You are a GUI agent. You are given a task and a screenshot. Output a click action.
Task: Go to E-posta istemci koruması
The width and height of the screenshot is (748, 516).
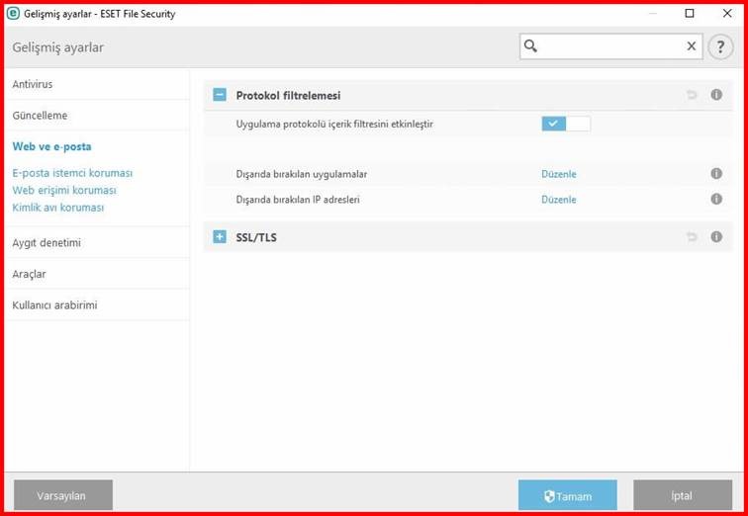[x=72, y=173]
